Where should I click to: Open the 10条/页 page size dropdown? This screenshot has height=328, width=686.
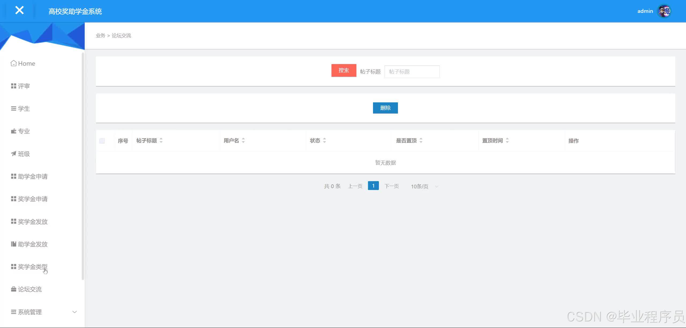pos(424,187)
